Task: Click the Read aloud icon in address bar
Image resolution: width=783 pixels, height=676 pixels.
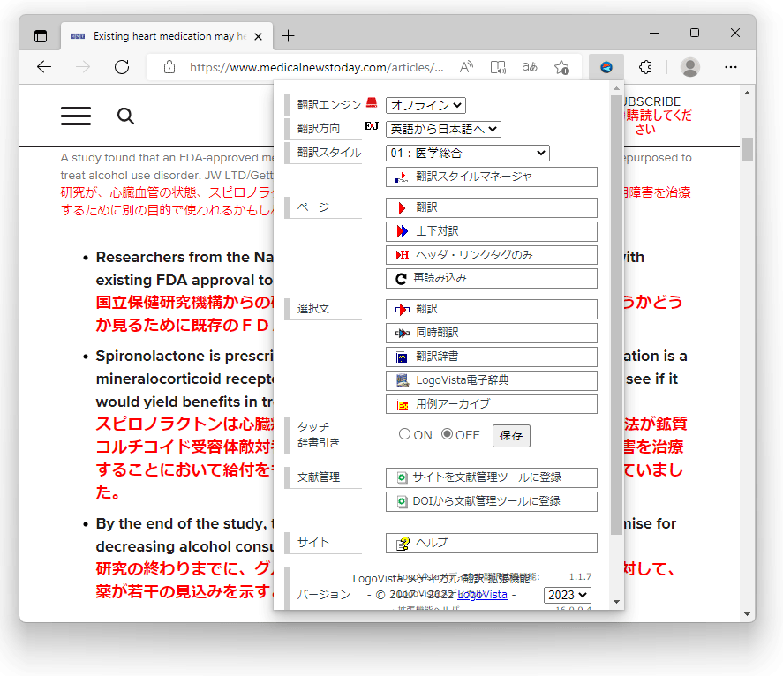Action: [467, 67]
